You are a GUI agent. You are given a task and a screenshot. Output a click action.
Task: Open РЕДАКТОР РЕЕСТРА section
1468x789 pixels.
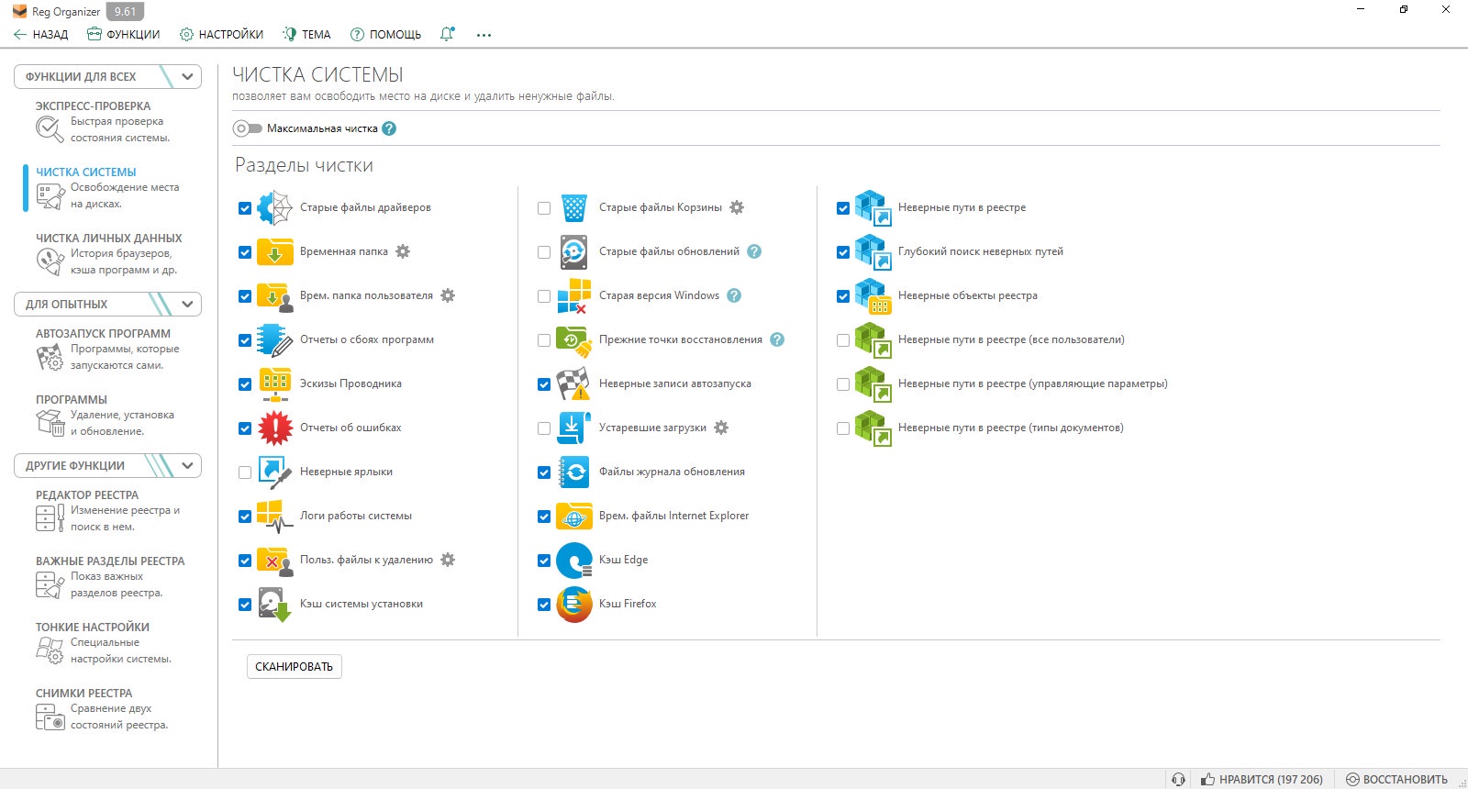point(107,511)
